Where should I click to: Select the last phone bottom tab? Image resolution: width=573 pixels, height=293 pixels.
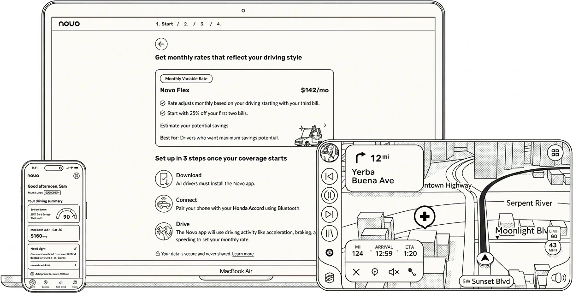click(75, 283)
